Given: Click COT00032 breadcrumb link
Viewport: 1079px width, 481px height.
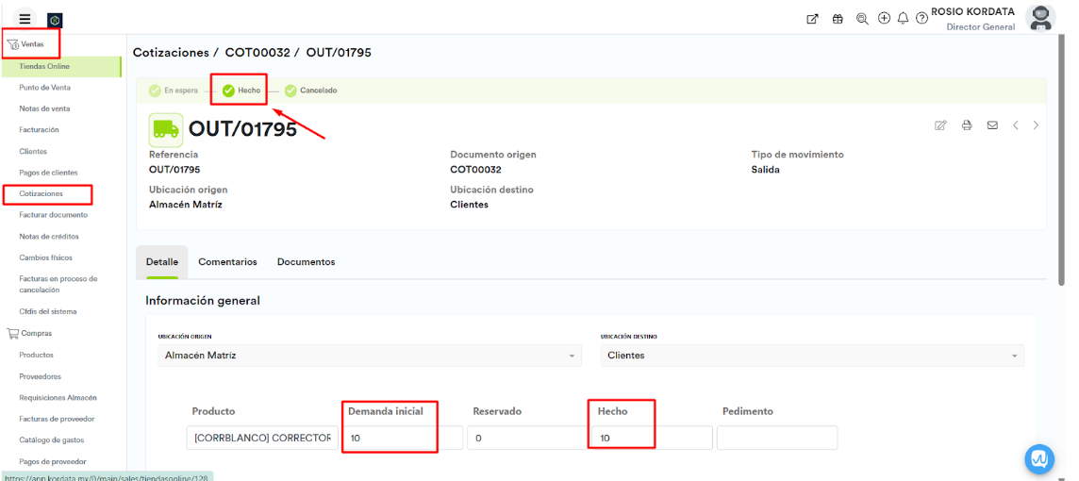Looking at the screenshot, I should point(259,53).
